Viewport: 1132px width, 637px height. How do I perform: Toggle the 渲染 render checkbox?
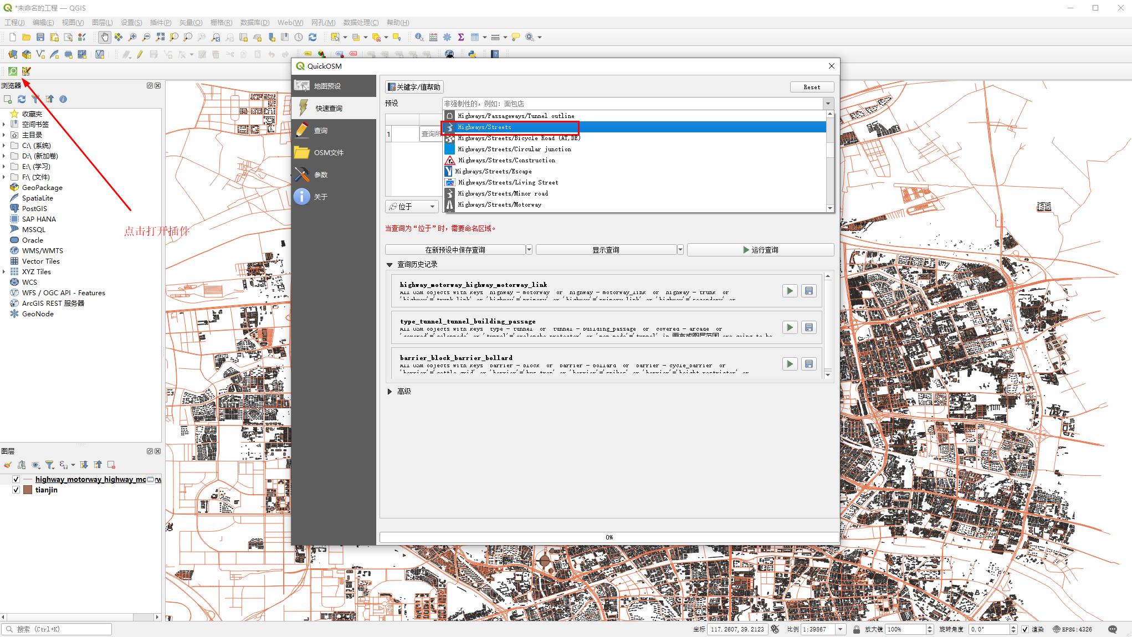pos(1025,629)
